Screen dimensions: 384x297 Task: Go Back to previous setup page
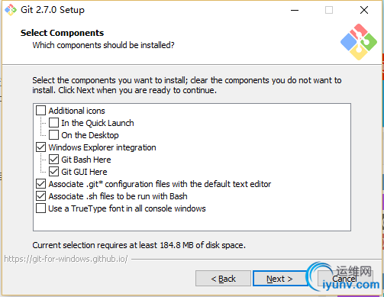(223, 279)
